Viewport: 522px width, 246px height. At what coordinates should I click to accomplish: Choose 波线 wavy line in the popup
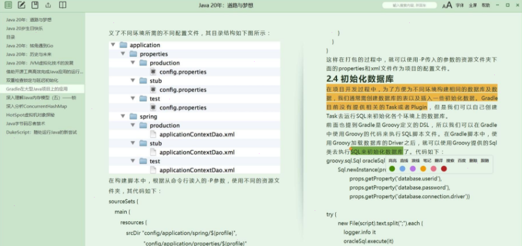coord(415,161)
